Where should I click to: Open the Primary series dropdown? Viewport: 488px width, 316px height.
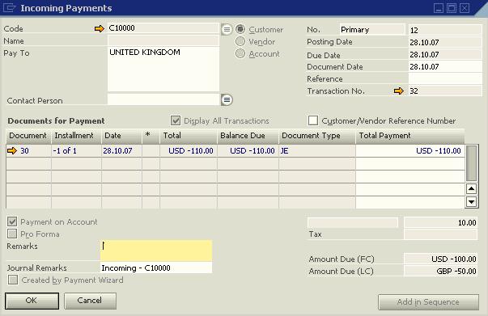click(x=372, y=30)
